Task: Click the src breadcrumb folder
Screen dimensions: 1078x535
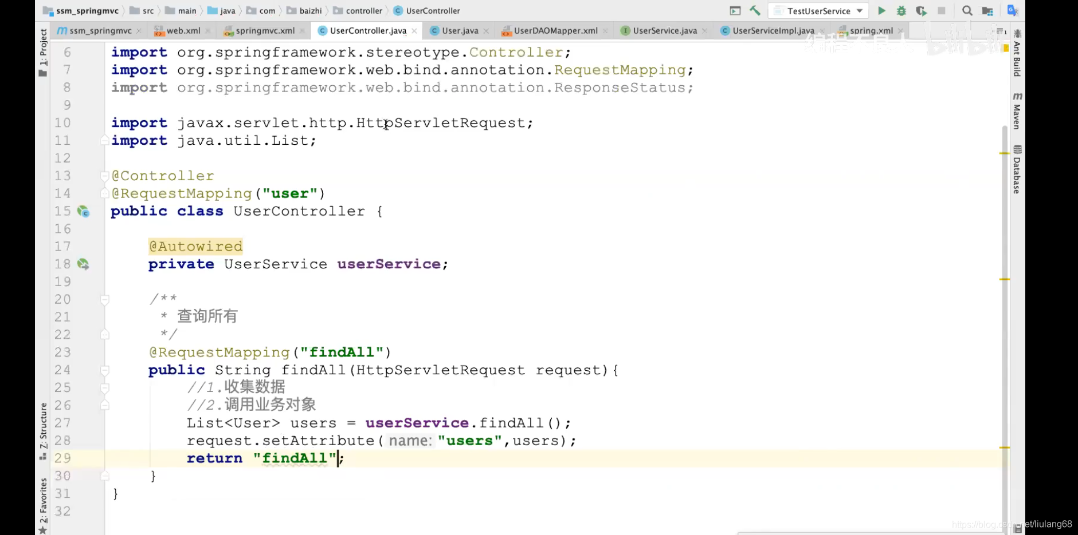Action: point(142,11)
